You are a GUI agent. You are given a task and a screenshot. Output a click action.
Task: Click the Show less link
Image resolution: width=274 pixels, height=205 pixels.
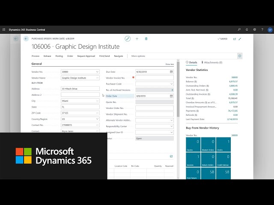tap(170, 64)
